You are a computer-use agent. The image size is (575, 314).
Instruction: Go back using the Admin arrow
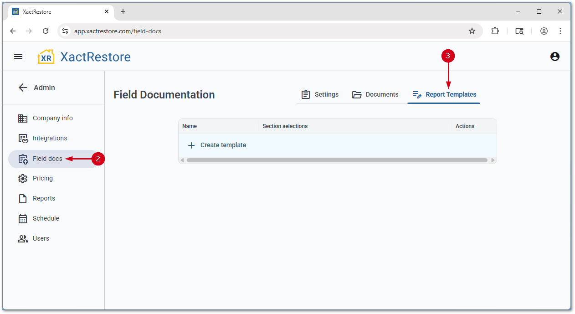coord(23,88)
